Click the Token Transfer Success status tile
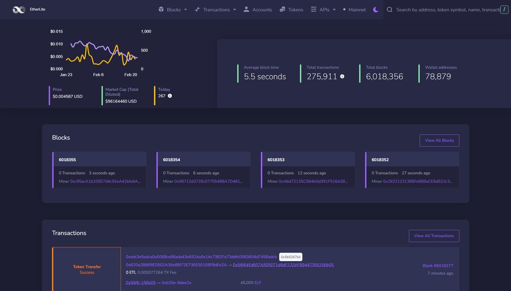Image resolution: width=511 pixels, height=291 pixels. 87,269
